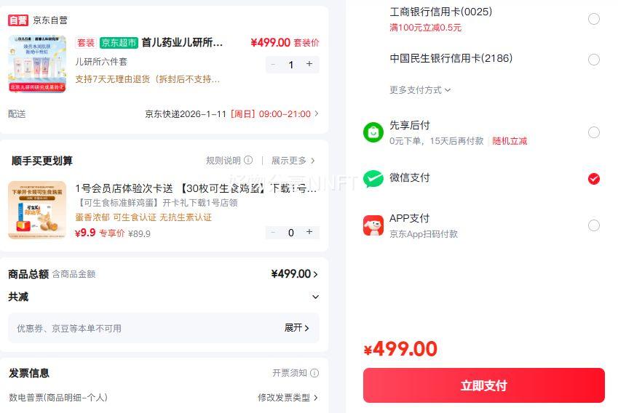Expand the 共减 discount details chevron
This screenshot has width=618, height=413.
point(315,297)
